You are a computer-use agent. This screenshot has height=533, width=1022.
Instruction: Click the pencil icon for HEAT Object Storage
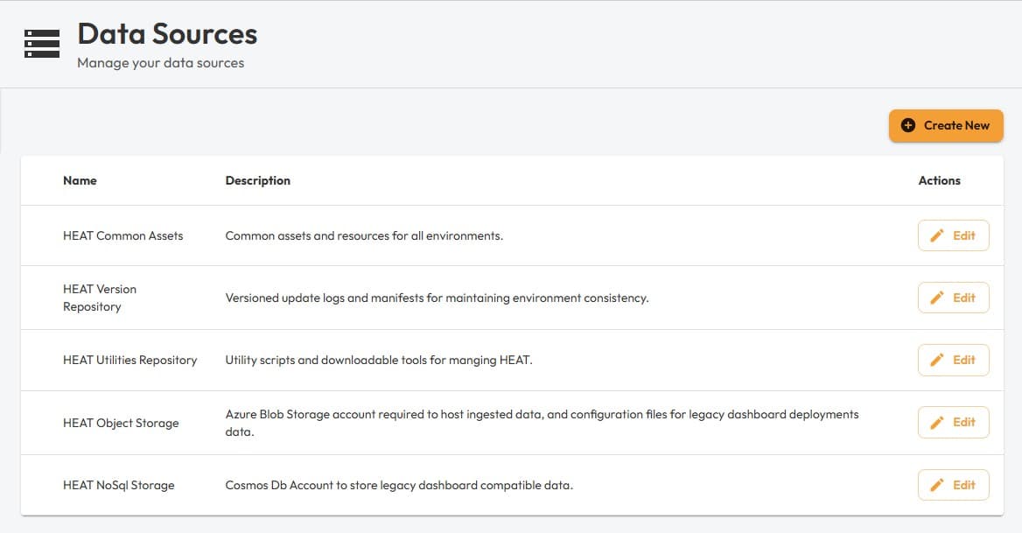coord(937,422)
